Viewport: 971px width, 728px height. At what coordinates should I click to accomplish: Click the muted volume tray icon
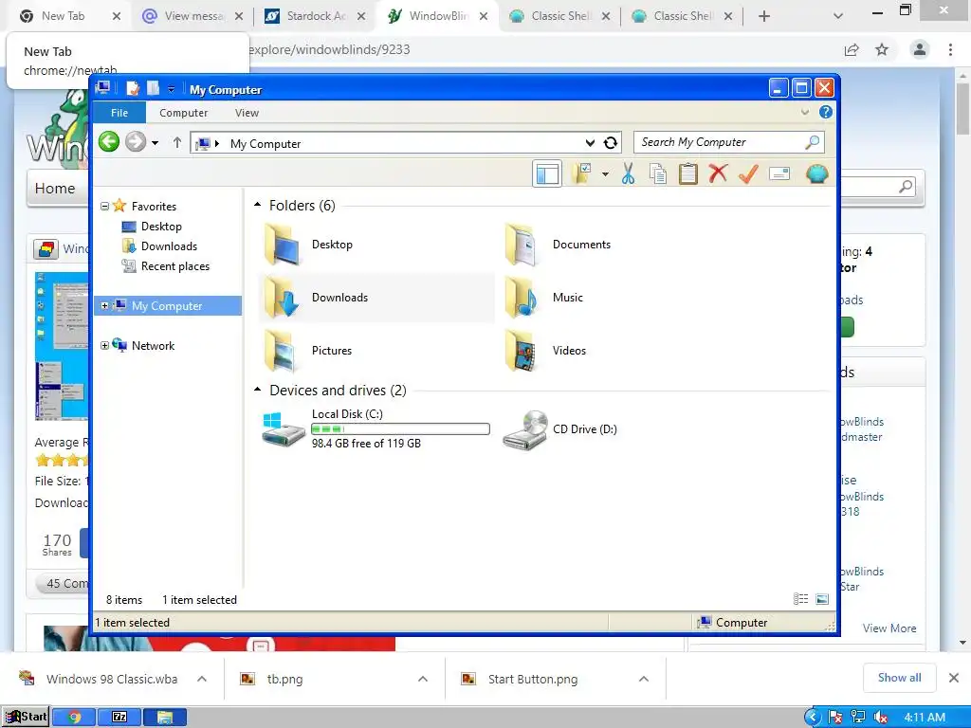880,718
